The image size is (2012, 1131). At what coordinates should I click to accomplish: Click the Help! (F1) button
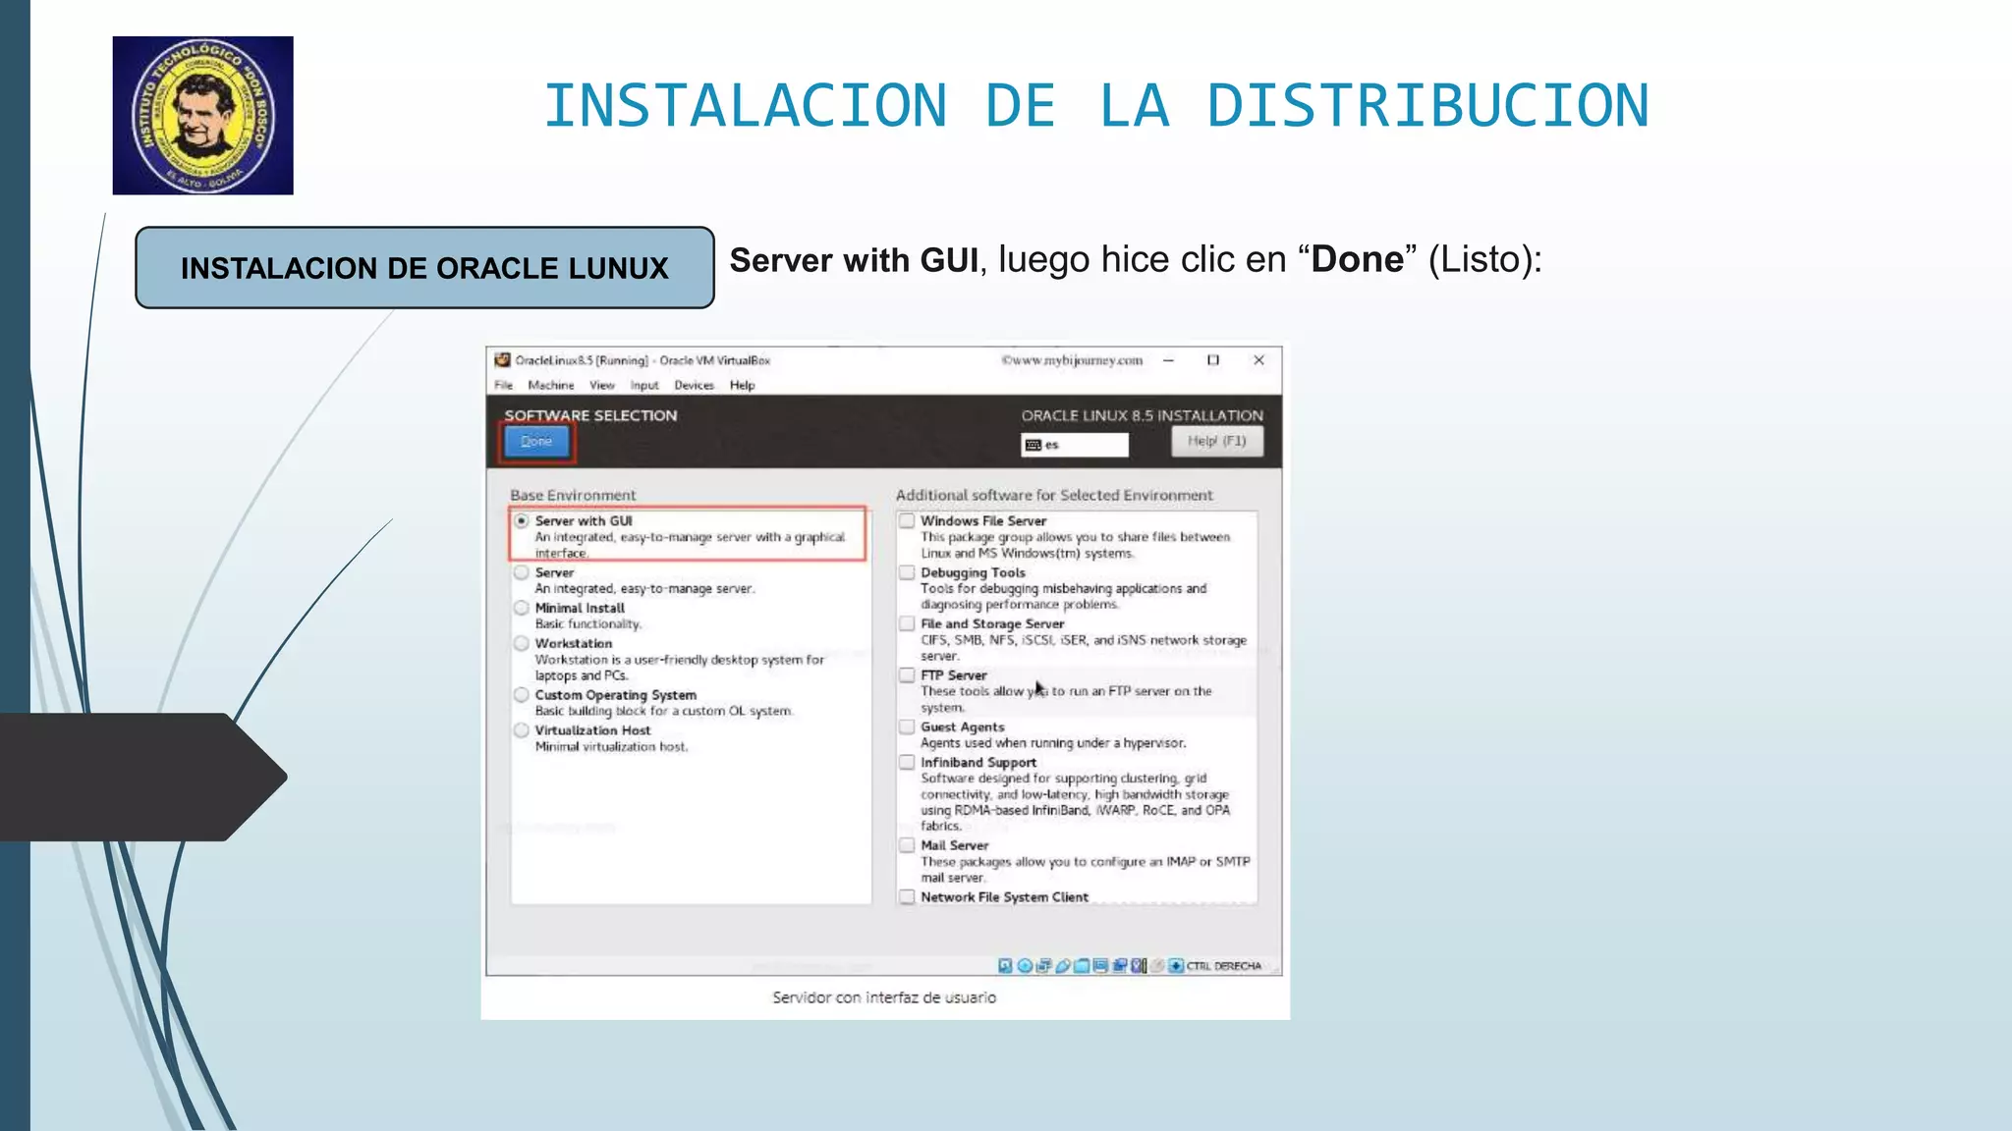pos(1216,441)
